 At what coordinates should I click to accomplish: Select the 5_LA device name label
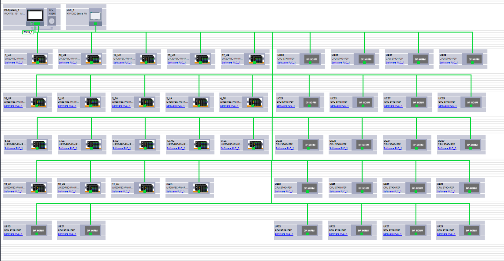169,99
